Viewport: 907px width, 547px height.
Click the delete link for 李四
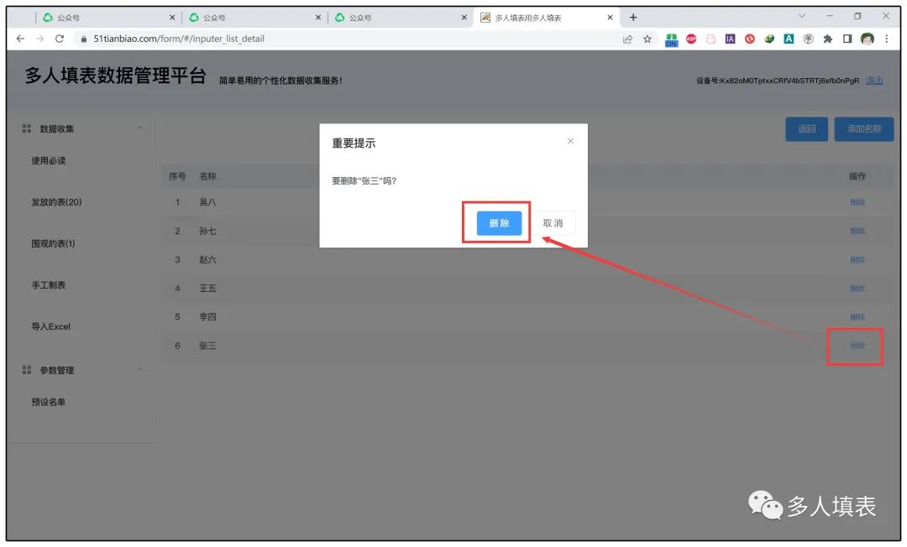[x=857, y=317]
